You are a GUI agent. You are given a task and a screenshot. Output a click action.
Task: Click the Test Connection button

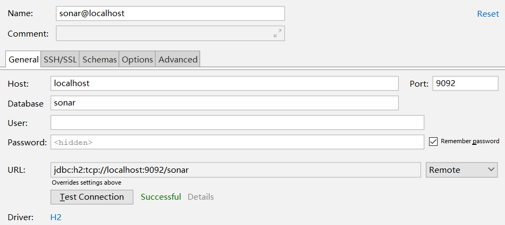[x=92, y=197]
